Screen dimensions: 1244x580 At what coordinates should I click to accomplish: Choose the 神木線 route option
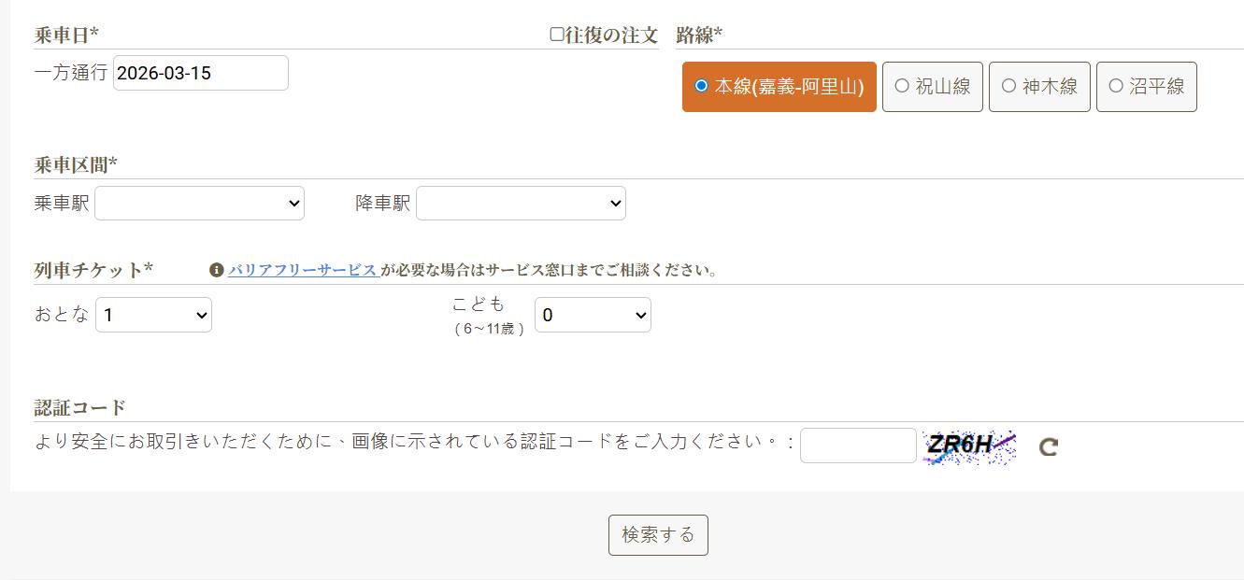1009,86
